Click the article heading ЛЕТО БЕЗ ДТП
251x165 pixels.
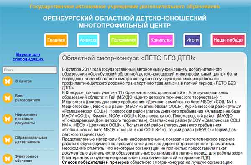(129, 58)
